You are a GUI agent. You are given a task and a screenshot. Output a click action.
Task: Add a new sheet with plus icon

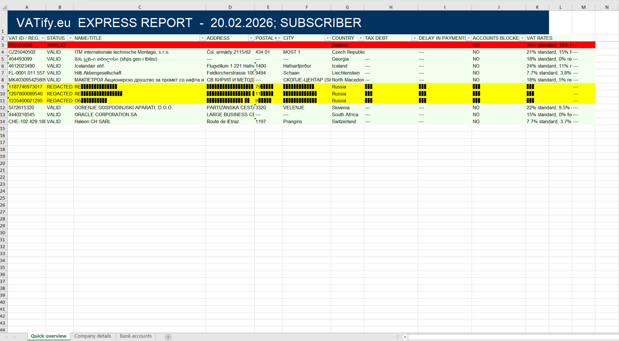click(x=168, y=337)
